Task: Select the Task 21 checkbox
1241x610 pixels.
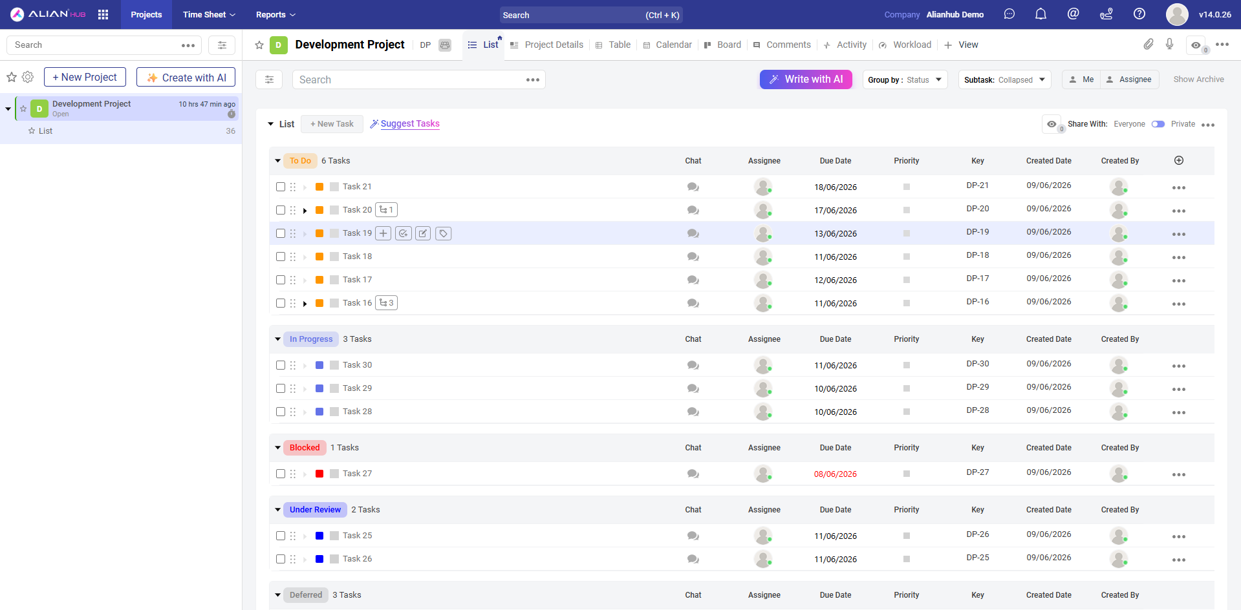Action: coord(281,187)
